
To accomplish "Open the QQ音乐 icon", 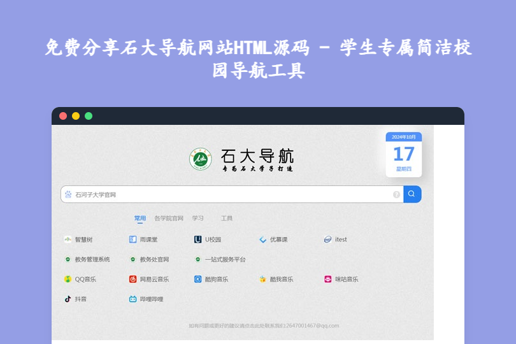I will [x=68, y=279].
